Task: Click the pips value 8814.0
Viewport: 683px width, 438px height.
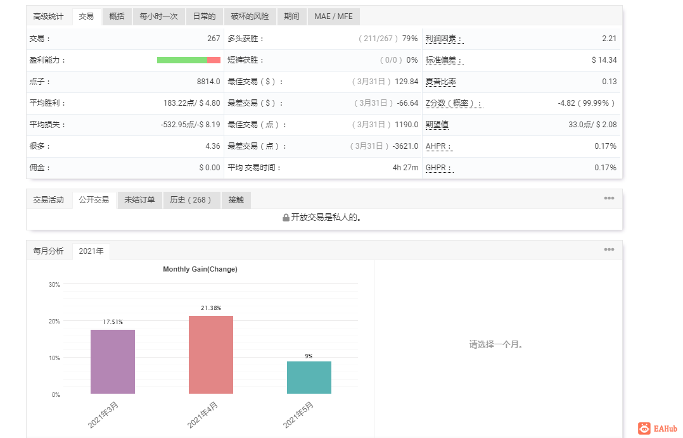Action: (x=208, y=82)
